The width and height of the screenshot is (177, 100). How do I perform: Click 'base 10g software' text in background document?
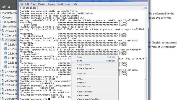[x=160, y=18]
